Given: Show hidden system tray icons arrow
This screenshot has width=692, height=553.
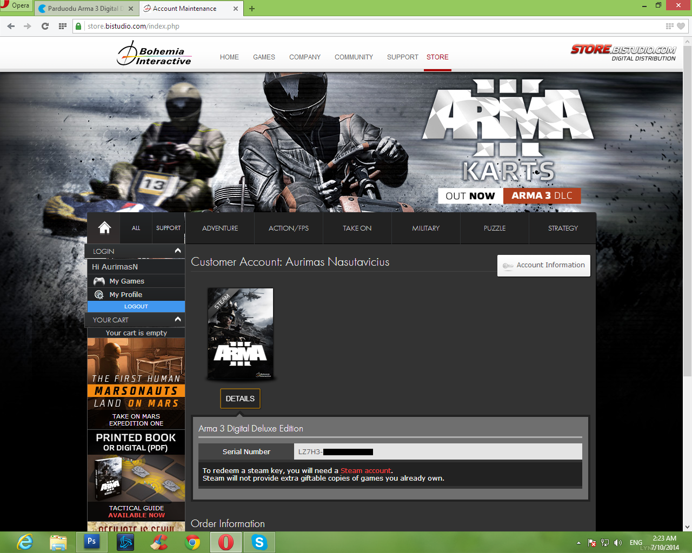Looking at the screenshot, I should pyautogui.click(x=578, y=543).
